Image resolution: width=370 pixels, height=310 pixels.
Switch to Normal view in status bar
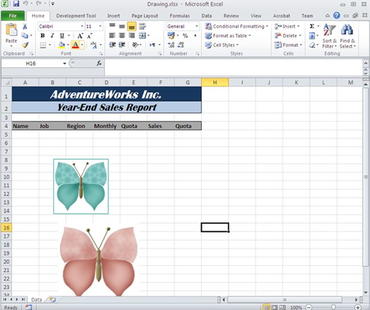[266, 307]
